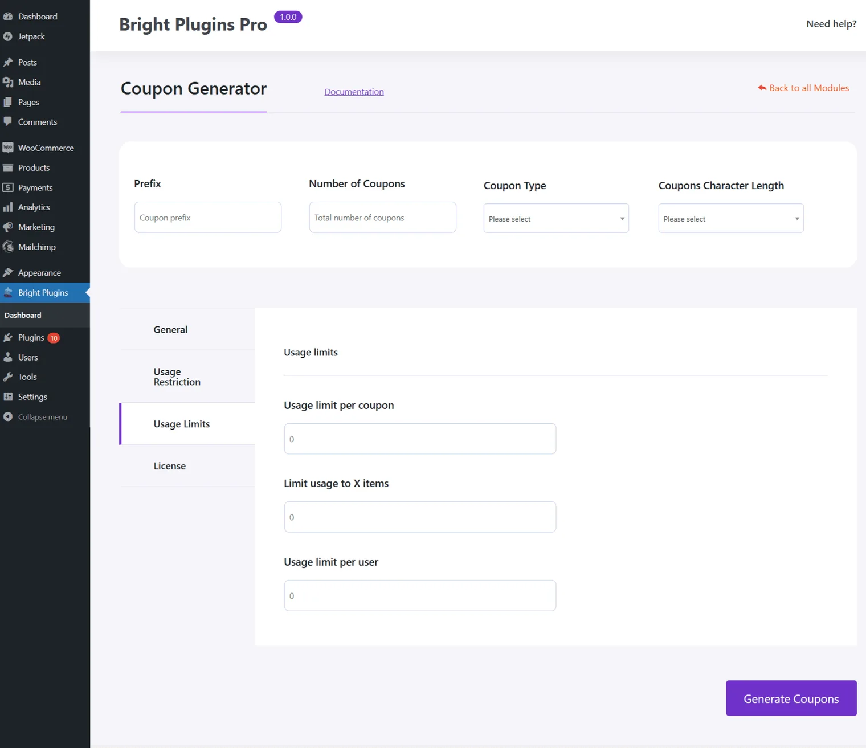Click the WooCommerce logo icon

point(8,148)
